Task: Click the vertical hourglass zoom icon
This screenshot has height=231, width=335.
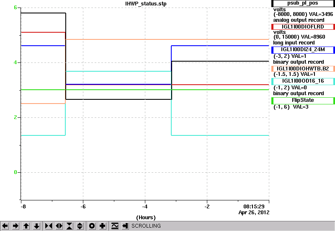Action: pyautogui.click(x=70, y=226)
